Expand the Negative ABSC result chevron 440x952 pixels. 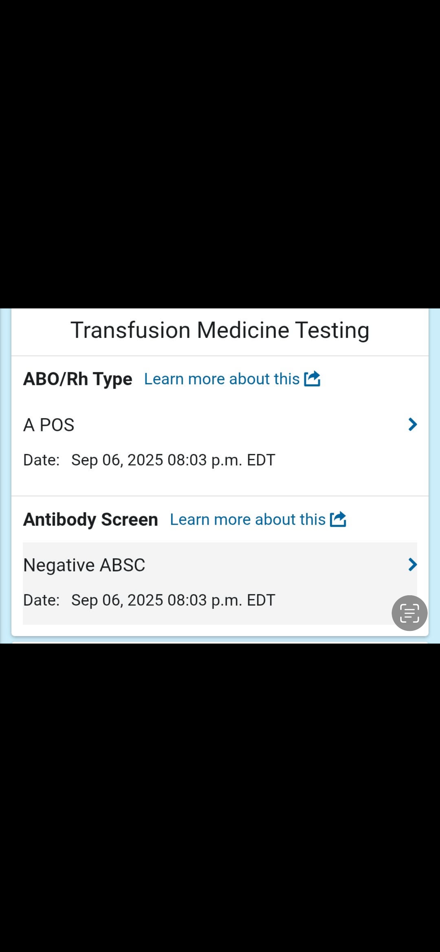pos(412,564)
